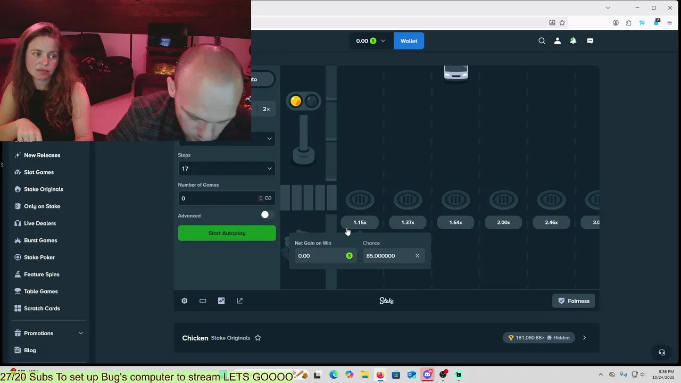The width and height of the screenshot is (681, 383).
Task: Click the Stake Originals link beside Chicken
Action: point(230,338)
